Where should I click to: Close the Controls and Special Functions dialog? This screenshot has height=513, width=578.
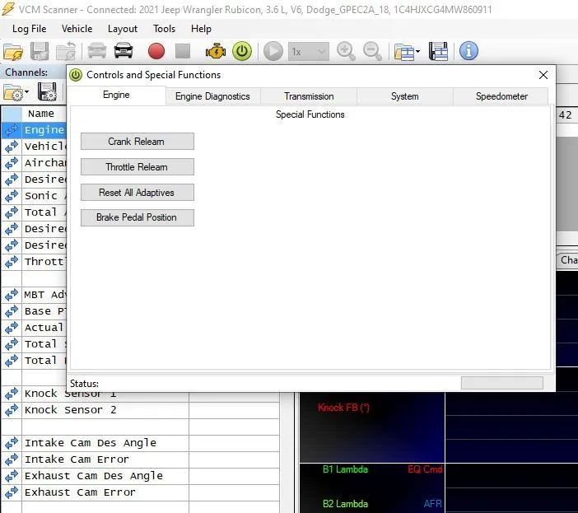click(x=543, y=75)
